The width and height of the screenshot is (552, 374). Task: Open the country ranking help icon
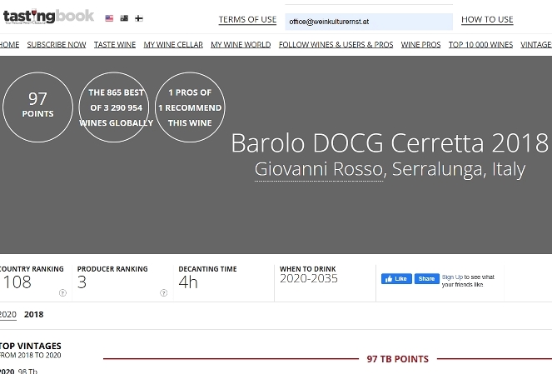62,292
